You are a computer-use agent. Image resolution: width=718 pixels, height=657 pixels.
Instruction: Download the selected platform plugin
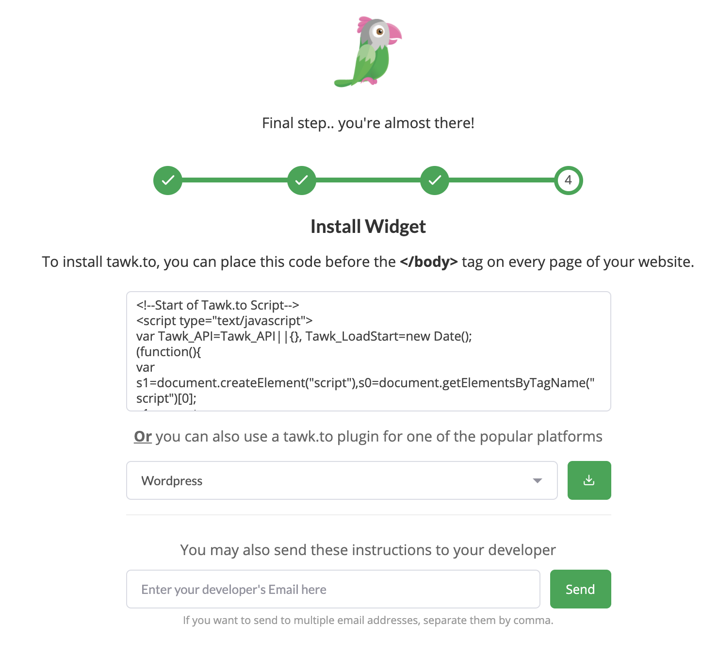589,480
